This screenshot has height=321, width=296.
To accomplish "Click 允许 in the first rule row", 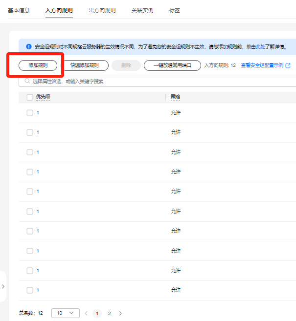I will 176,112.
